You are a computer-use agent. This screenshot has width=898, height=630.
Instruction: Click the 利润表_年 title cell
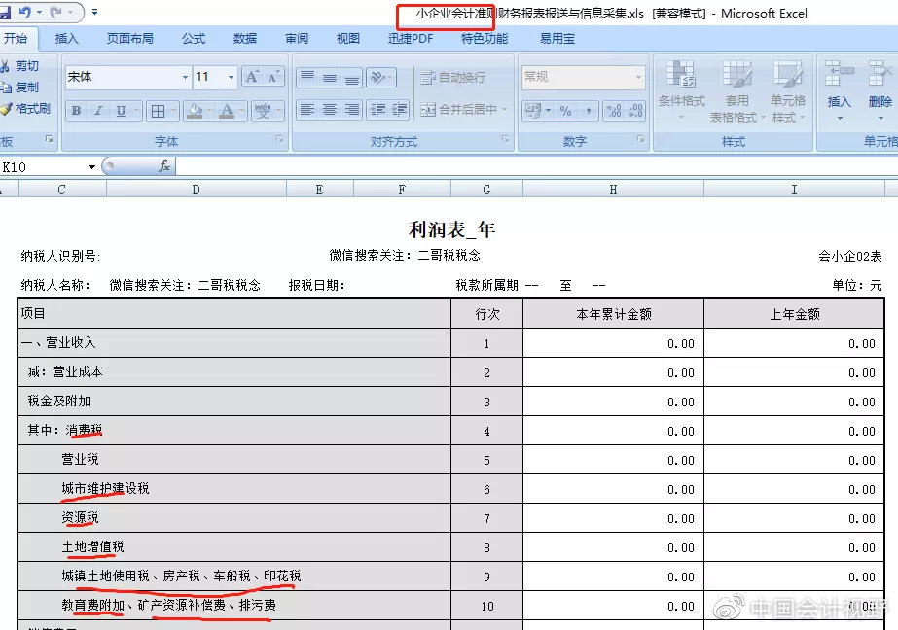[x=451, y=229]
